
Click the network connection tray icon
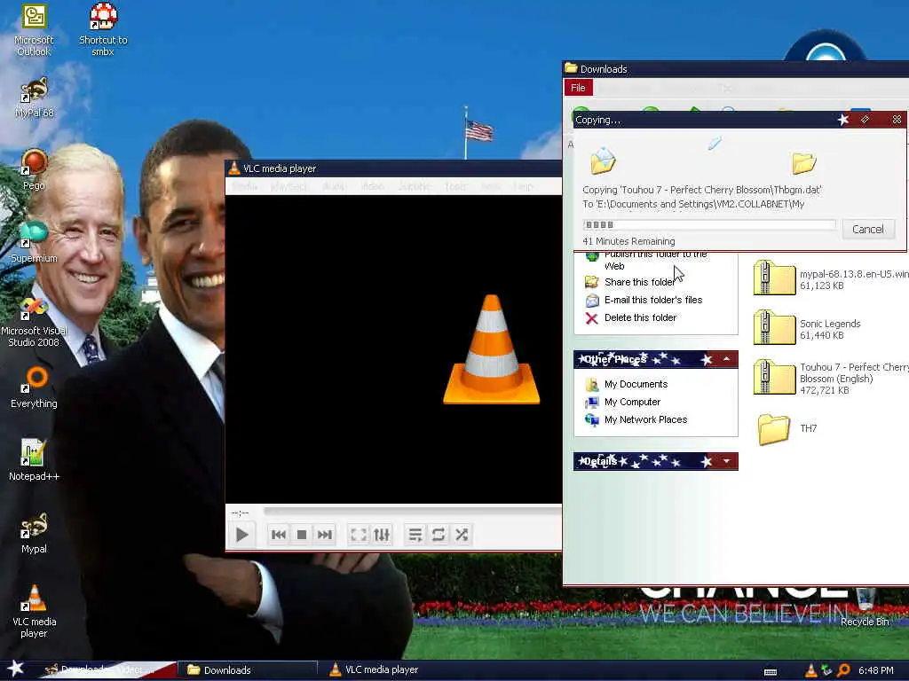point(827,670)
